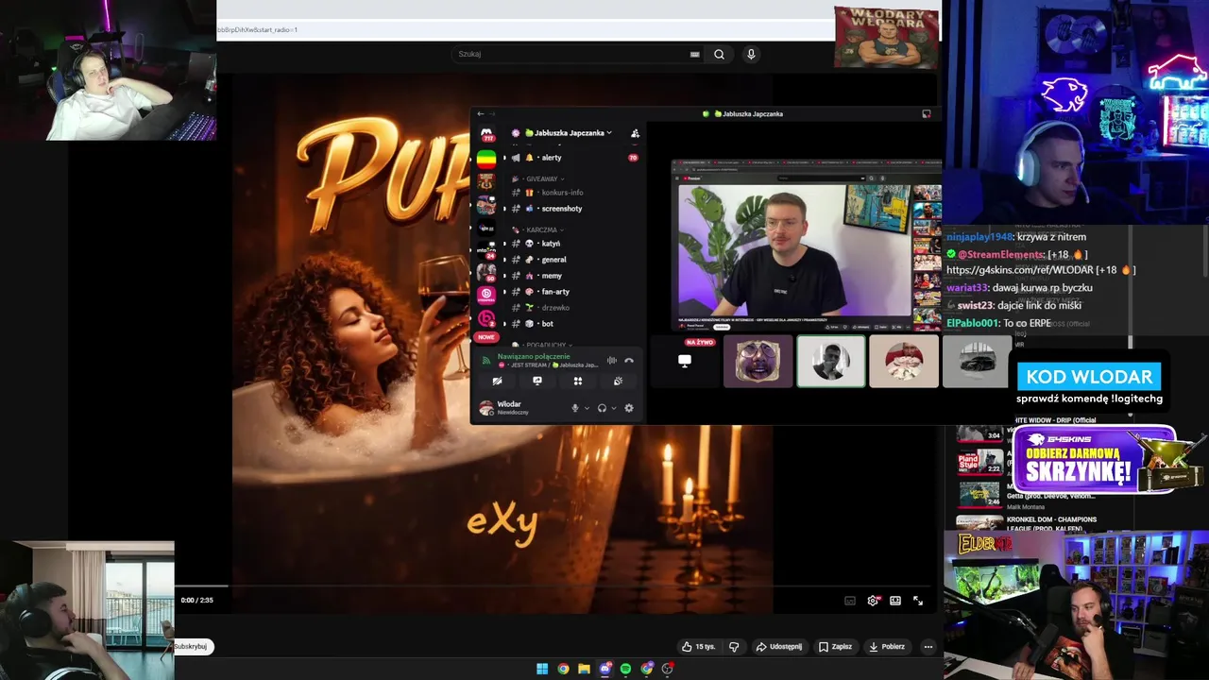This screenshot has width=1209, height=680.
Task: Switch to Discord on the taskbar
Action: click(604, 669)
